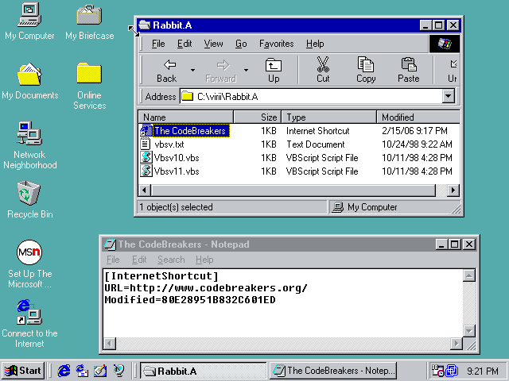The height and width of the screenshot is (381, 509).
Task: Click View Channels in Quick Launch
Action: (x=119, y=371)
